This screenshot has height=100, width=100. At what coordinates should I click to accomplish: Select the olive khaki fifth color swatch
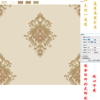[36, 2]
